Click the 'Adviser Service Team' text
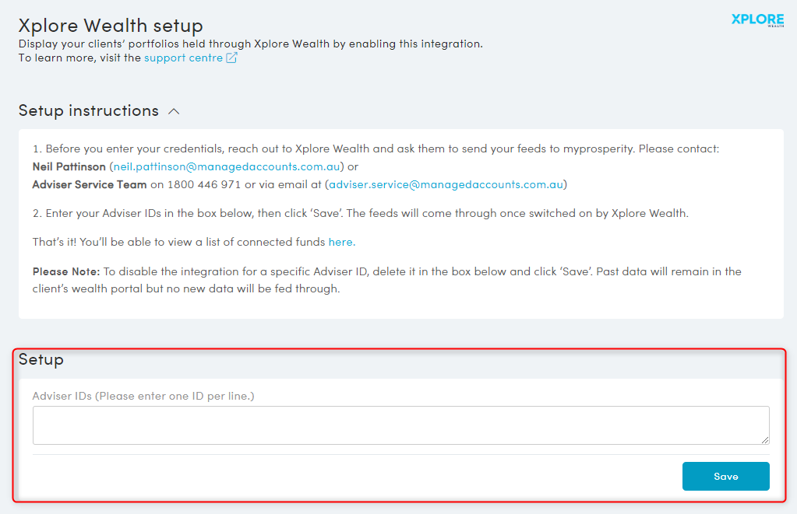The width and height of the screenshot is (797, 514). point(90,184)
